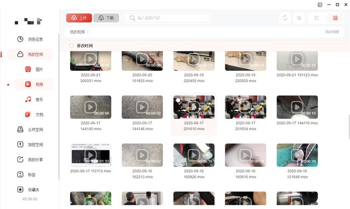This screenshot has height=209, width=350.
Task: Open 收藏夹 favorites section
Action: coord(30,190)
